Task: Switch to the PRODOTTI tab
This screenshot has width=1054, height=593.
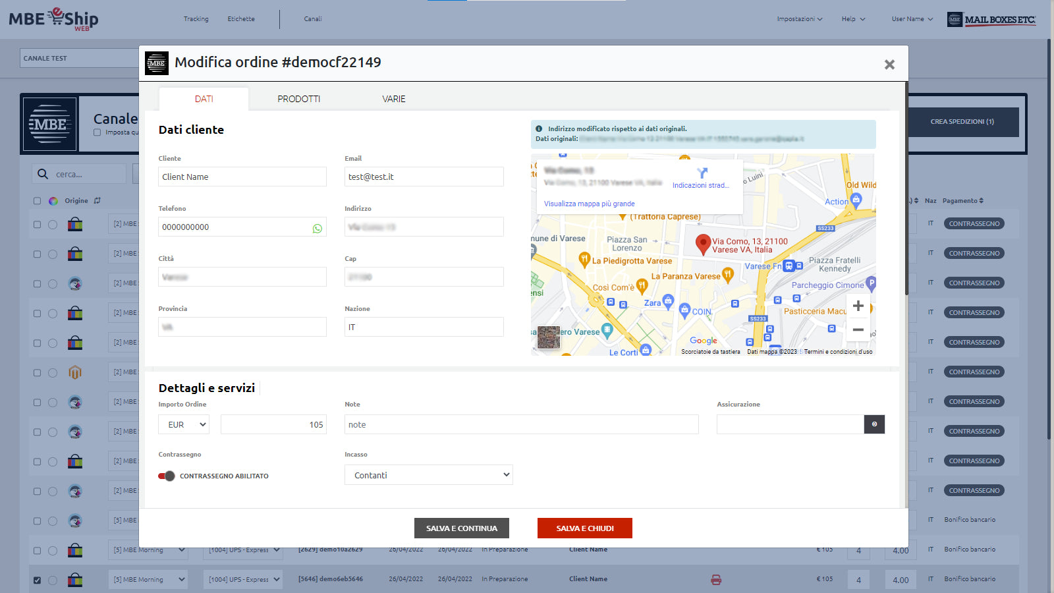Action: pyautogui.click(x=298, y=99)
